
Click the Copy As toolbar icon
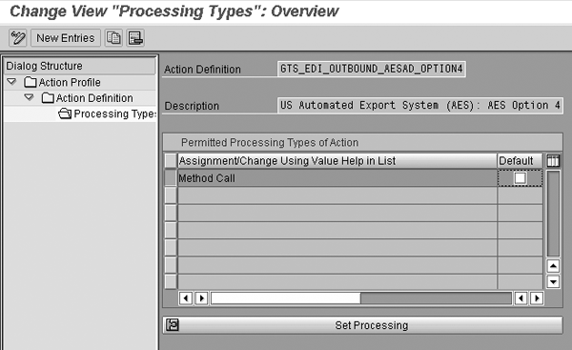[x=113, y=38]
